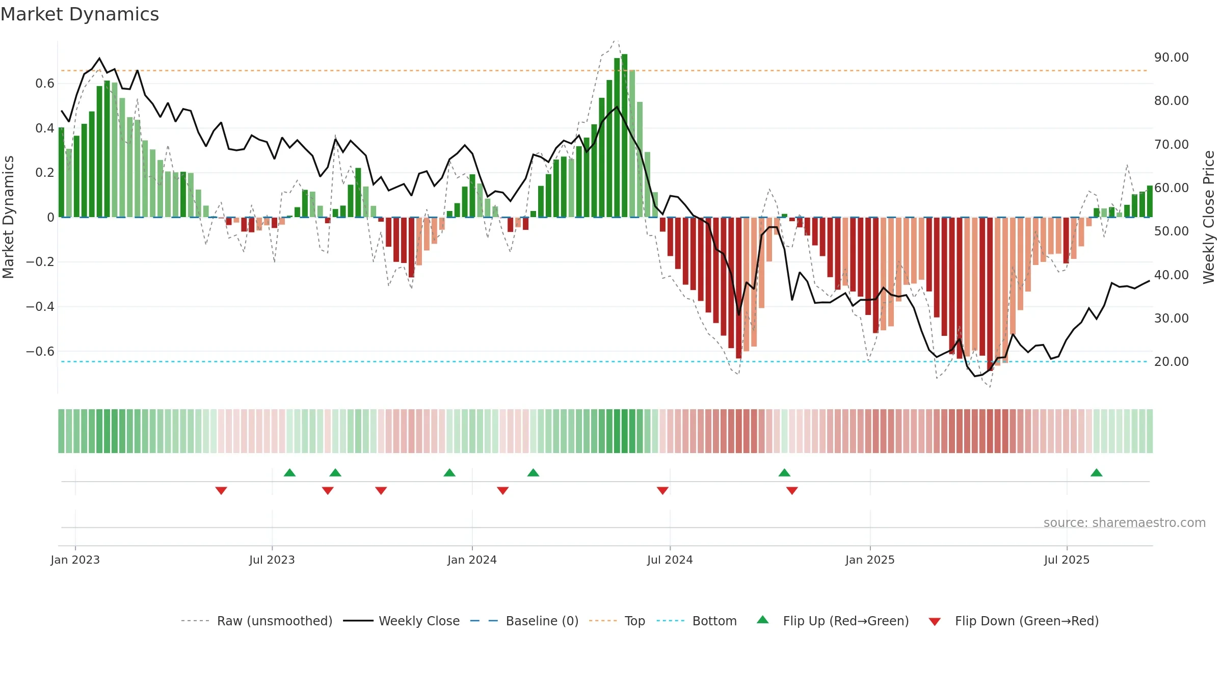
Task: Click the 60.00 price axis label
Action: 1172,188
